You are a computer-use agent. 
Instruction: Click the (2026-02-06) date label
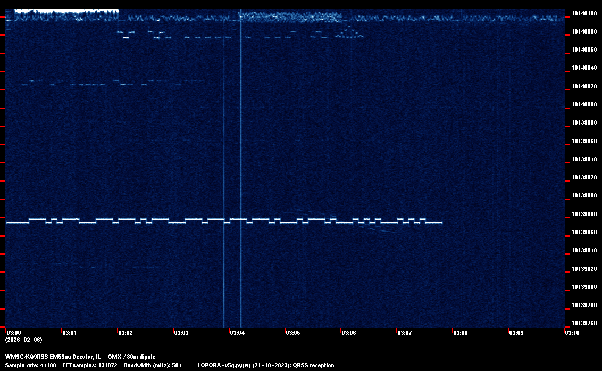point(24,340)
